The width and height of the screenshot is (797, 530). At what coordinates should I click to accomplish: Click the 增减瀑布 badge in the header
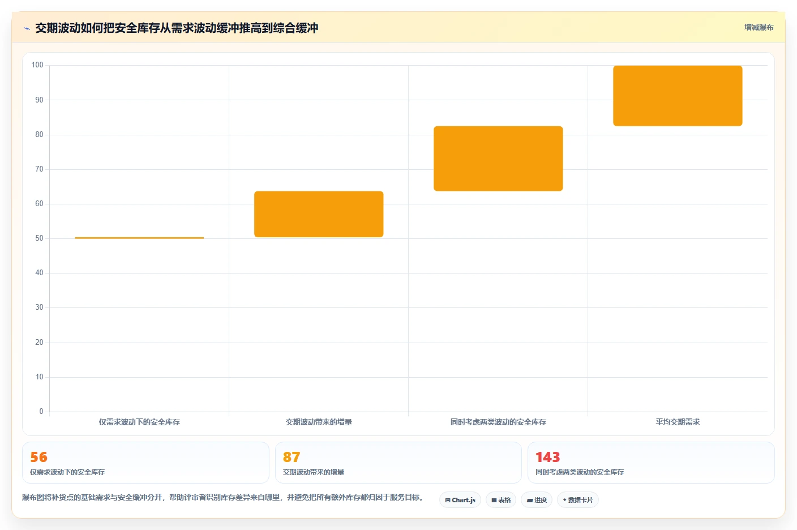point(759,27)
